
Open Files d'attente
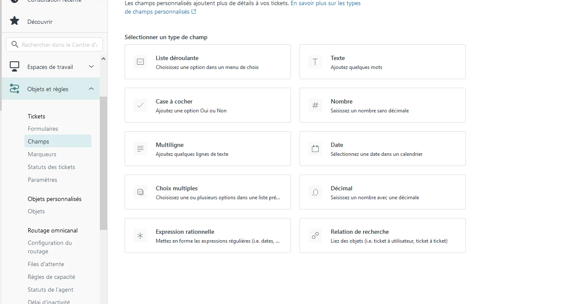tap(46, 264)
